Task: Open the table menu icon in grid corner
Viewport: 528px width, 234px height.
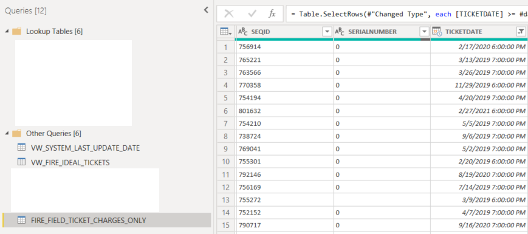Action: click(225, 32)
